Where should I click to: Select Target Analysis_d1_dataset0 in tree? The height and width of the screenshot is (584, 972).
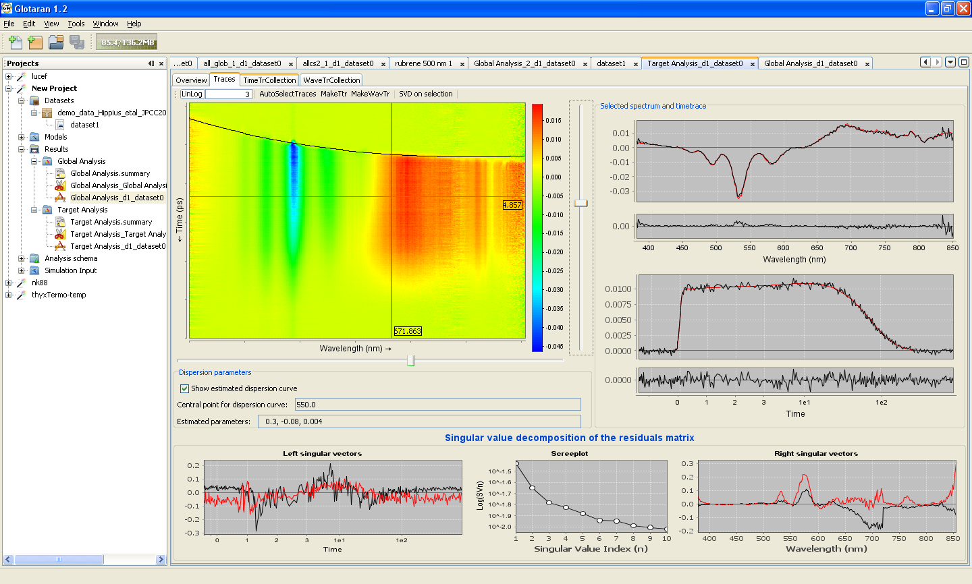pyautogui.click(x=117, y=246)
